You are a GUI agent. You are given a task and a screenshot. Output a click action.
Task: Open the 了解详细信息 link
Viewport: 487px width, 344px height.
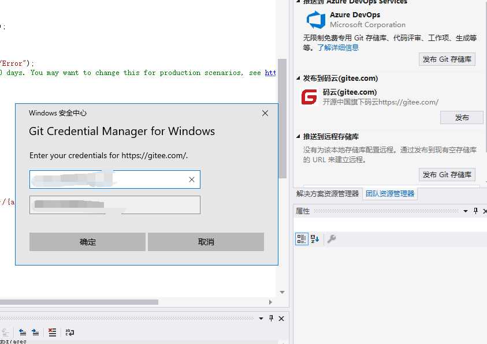tap(338, 47)
